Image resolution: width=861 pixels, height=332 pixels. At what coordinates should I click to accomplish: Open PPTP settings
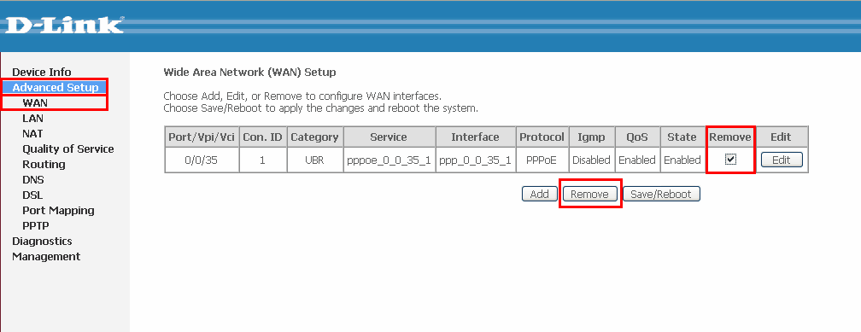click(x=36, y=225)
